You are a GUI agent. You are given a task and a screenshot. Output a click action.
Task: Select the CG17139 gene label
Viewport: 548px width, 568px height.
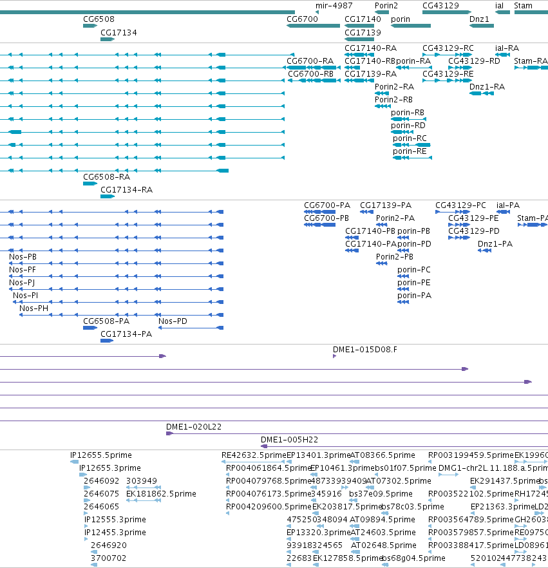(363, 33)
